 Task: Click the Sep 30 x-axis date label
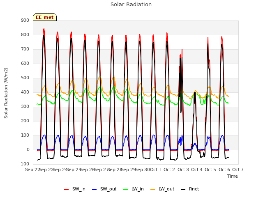[143, 170]
